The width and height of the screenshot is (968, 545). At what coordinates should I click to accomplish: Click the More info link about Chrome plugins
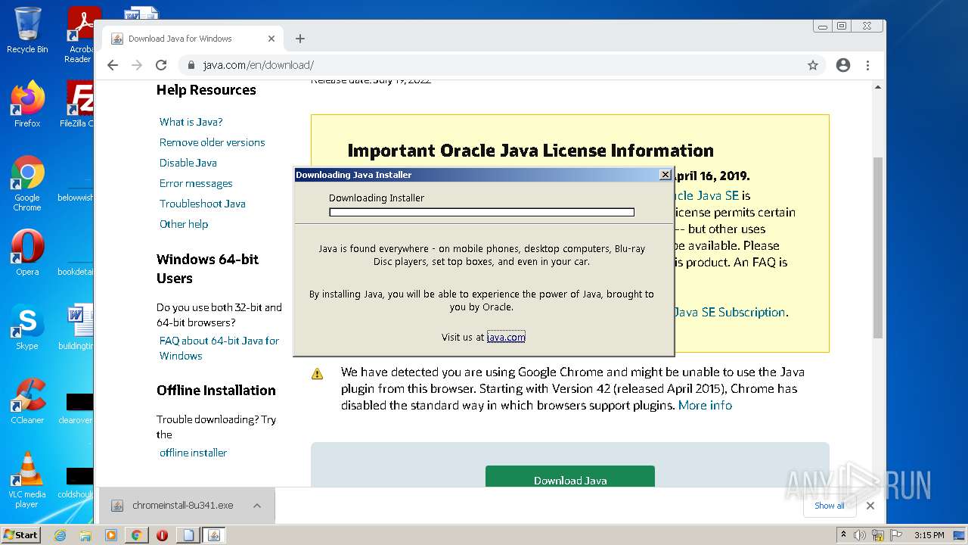pyautogui.click(x=705, y=405)
